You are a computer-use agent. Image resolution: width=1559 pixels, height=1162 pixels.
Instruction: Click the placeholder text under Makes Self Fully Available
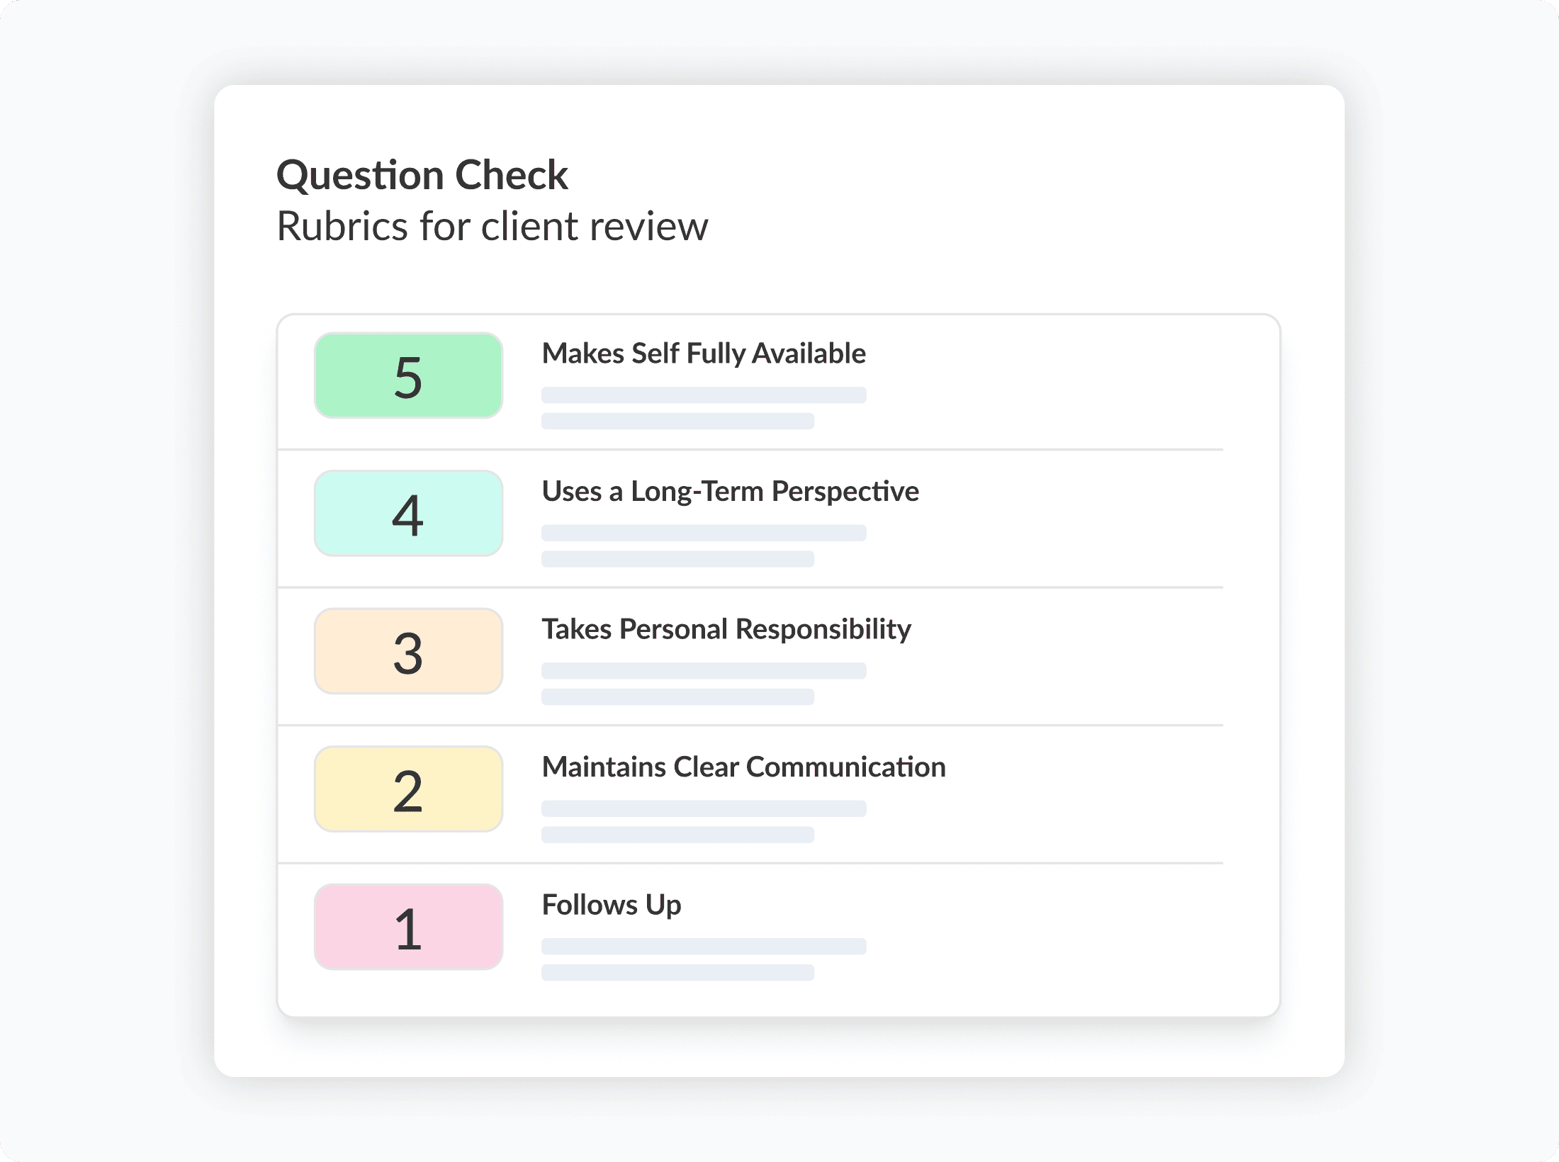tap(704, 395)
